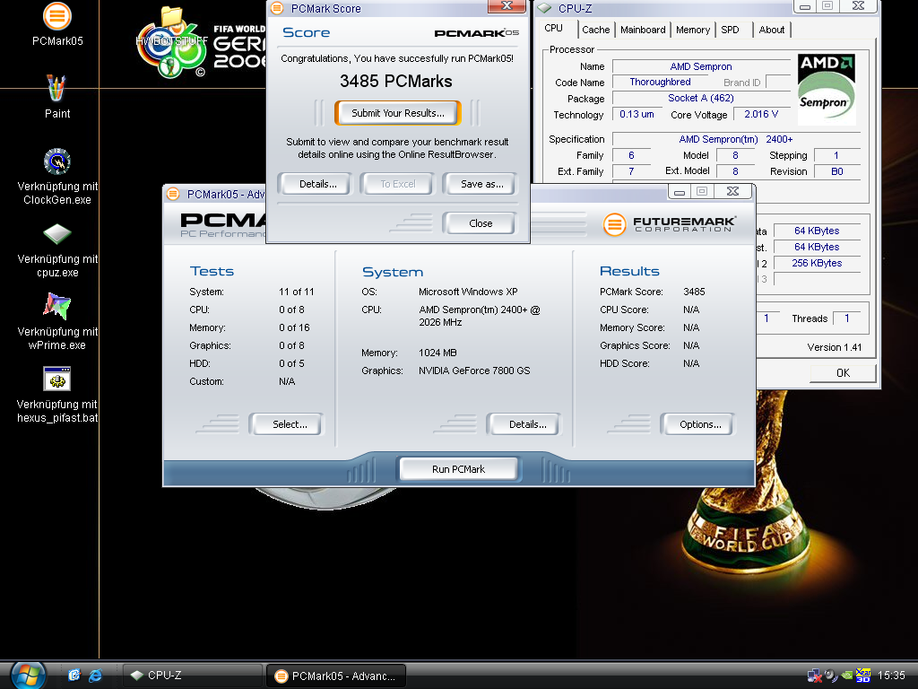Launch Internet Explorer from quick launch
The width and height of the screenshot is (918, 689).
tap(95, 676)
